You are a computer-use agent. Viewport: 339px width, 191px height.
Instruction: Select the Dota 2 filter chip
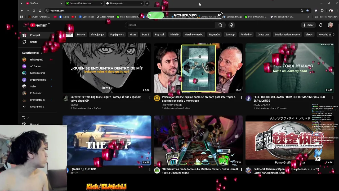point(145,34)
